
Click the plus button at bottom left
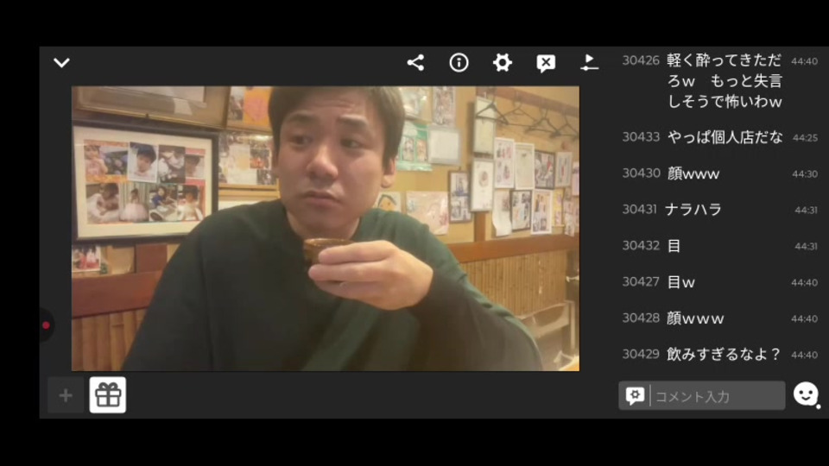(66, 395)
